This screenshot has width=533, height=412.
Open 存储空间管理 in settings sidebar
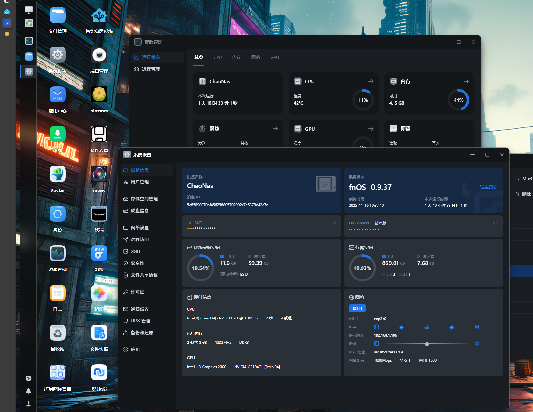pos(144,199)
